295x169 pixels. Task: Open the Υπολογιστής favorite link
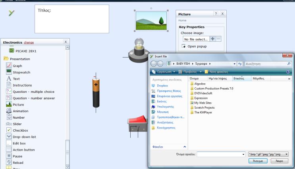(166, 107)
